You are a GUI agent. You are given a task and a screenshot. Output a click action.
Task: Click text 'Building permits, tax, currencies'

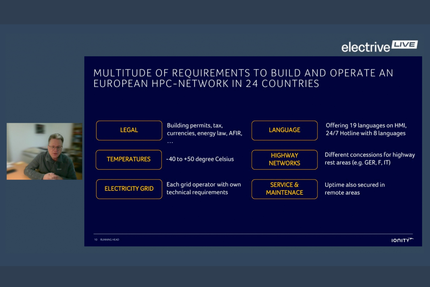[x=204, y=129]
